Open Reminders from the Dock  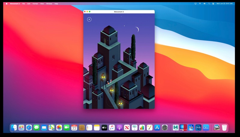pos(89,127)
